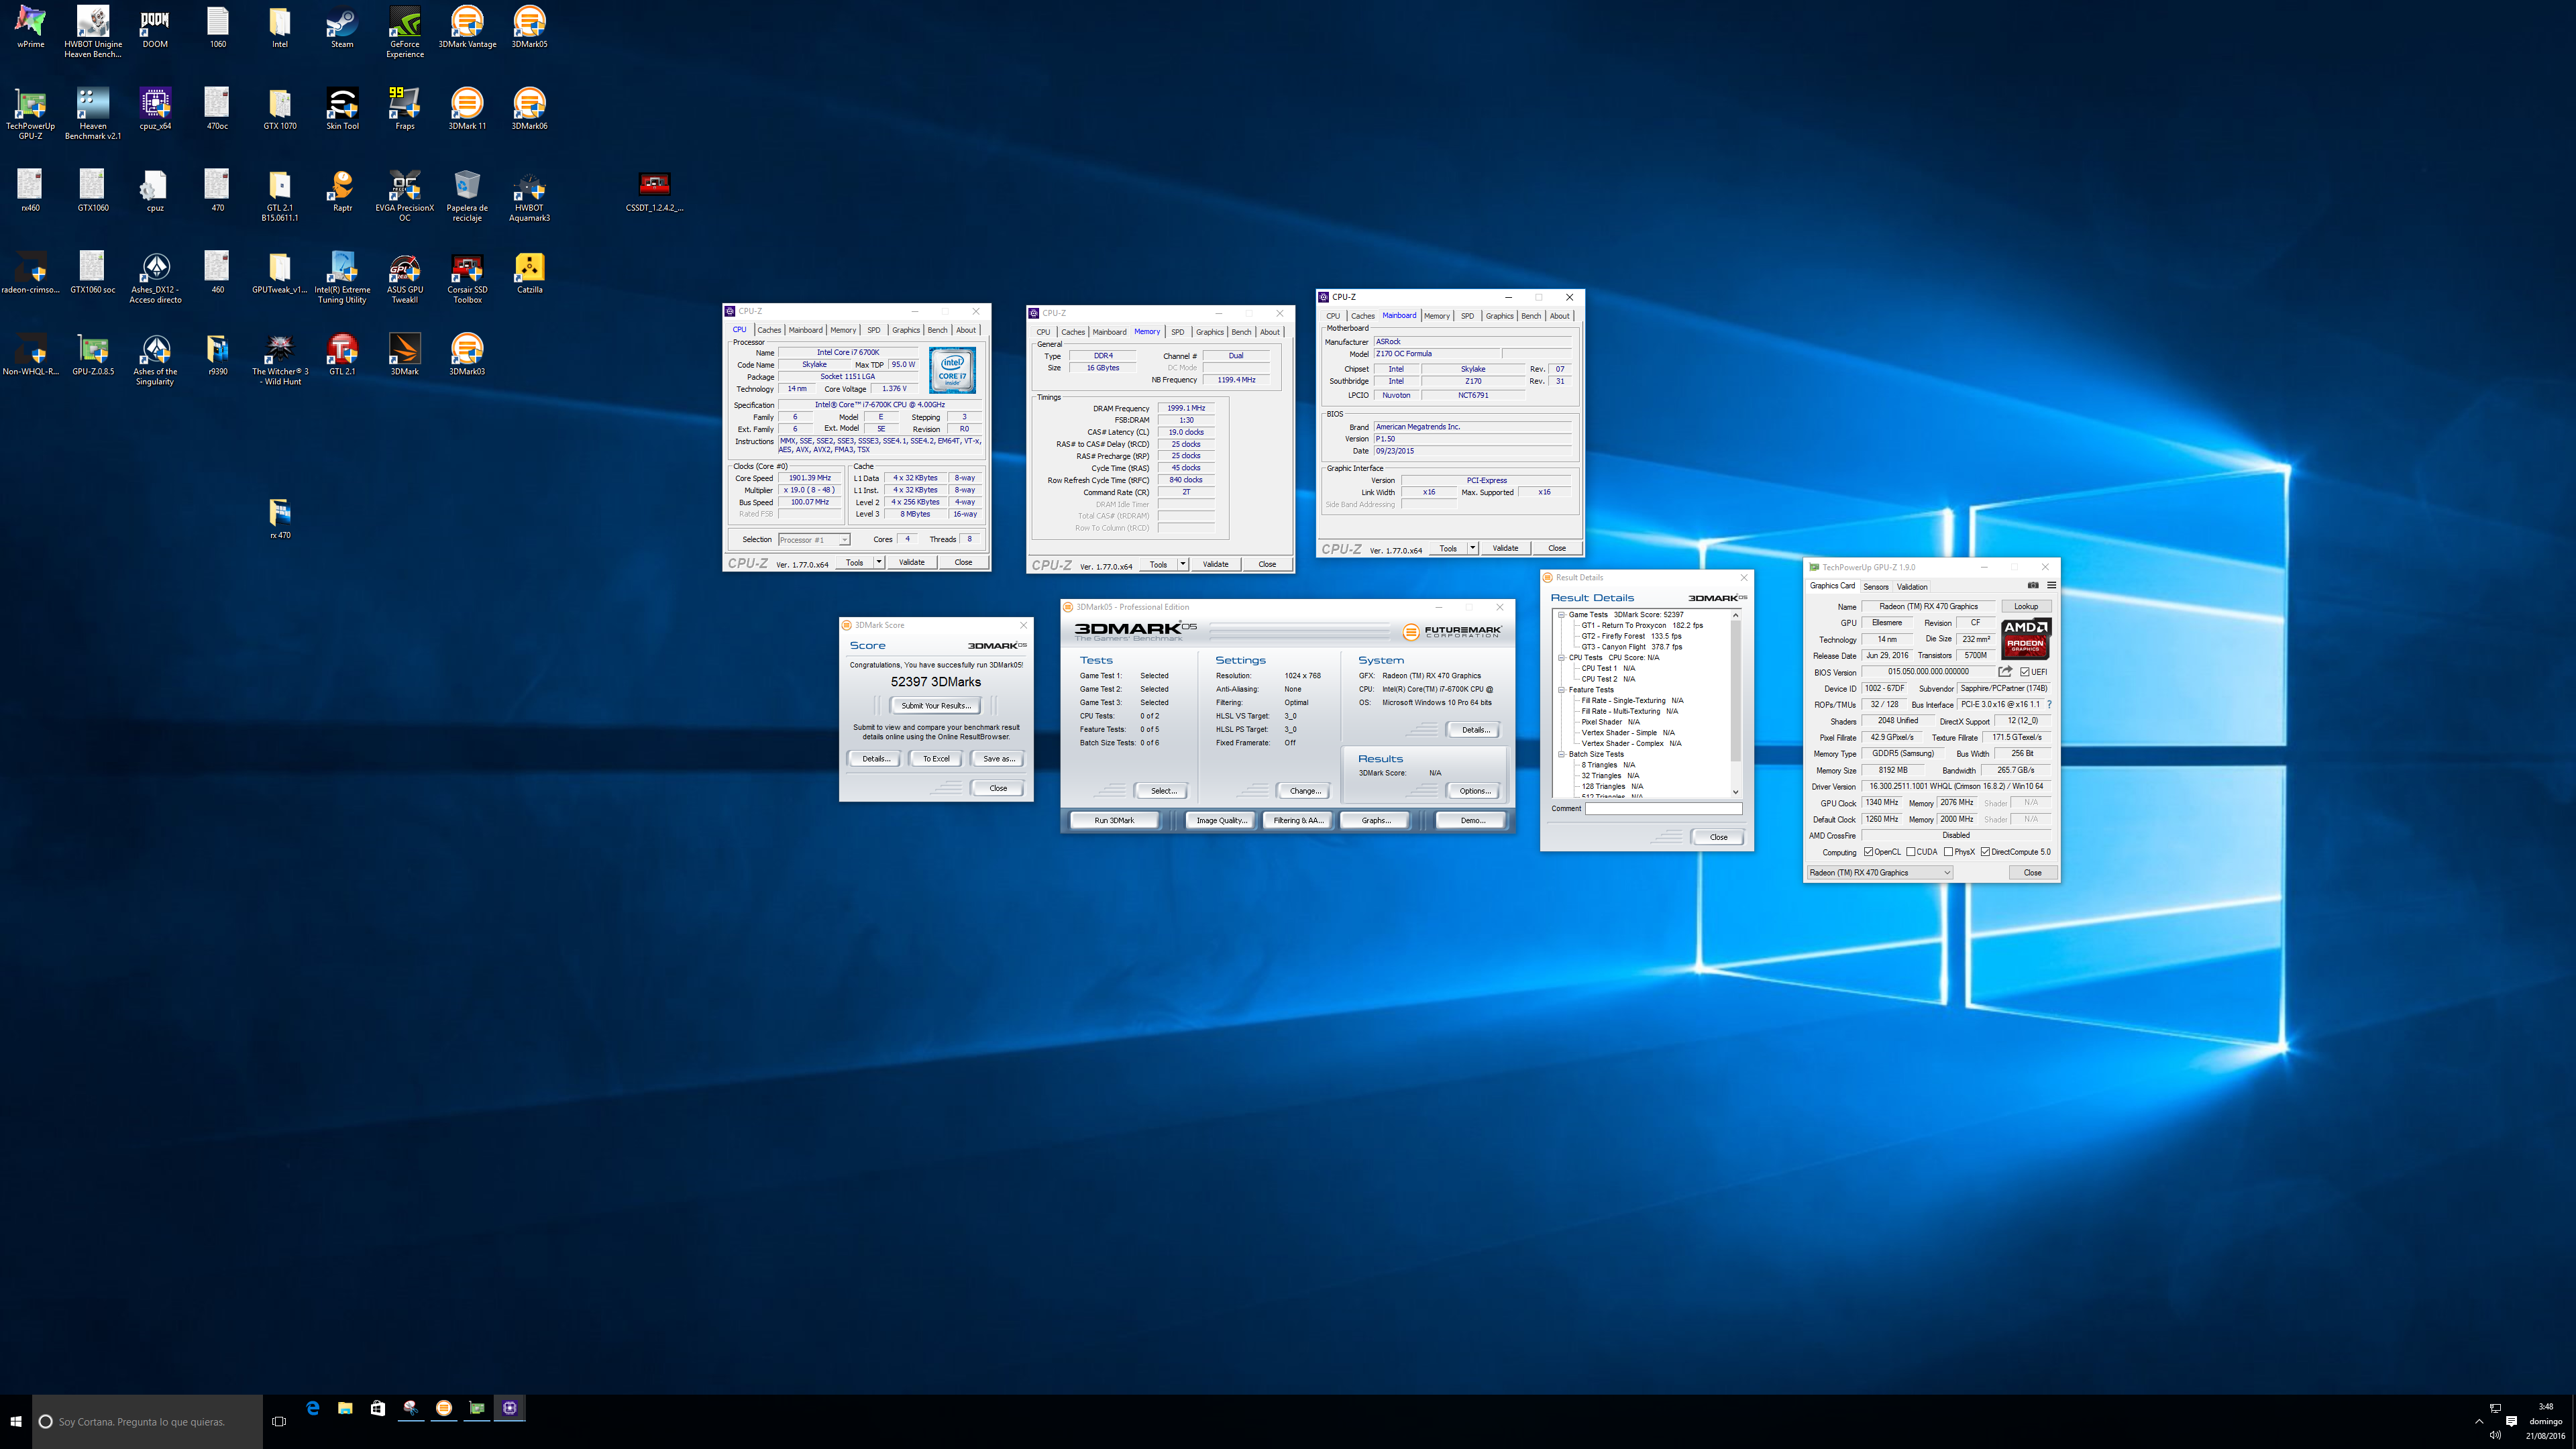This screenshot has width=2576, height=1449.
Task: Select the Raptr desktop icon
Action: point(342,192)
